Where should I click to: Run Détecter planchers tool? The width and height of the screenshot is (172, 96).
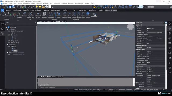click(x=65, y=15)
